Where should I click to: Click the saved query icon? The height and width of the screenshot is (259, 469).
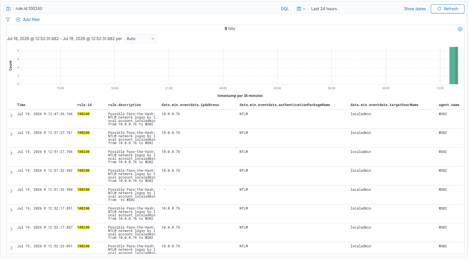coord(8,9)
